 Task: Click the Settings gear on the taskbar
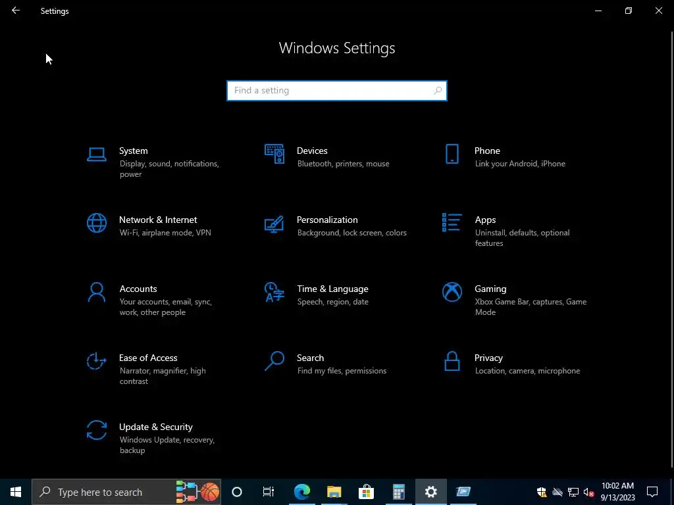430,492
